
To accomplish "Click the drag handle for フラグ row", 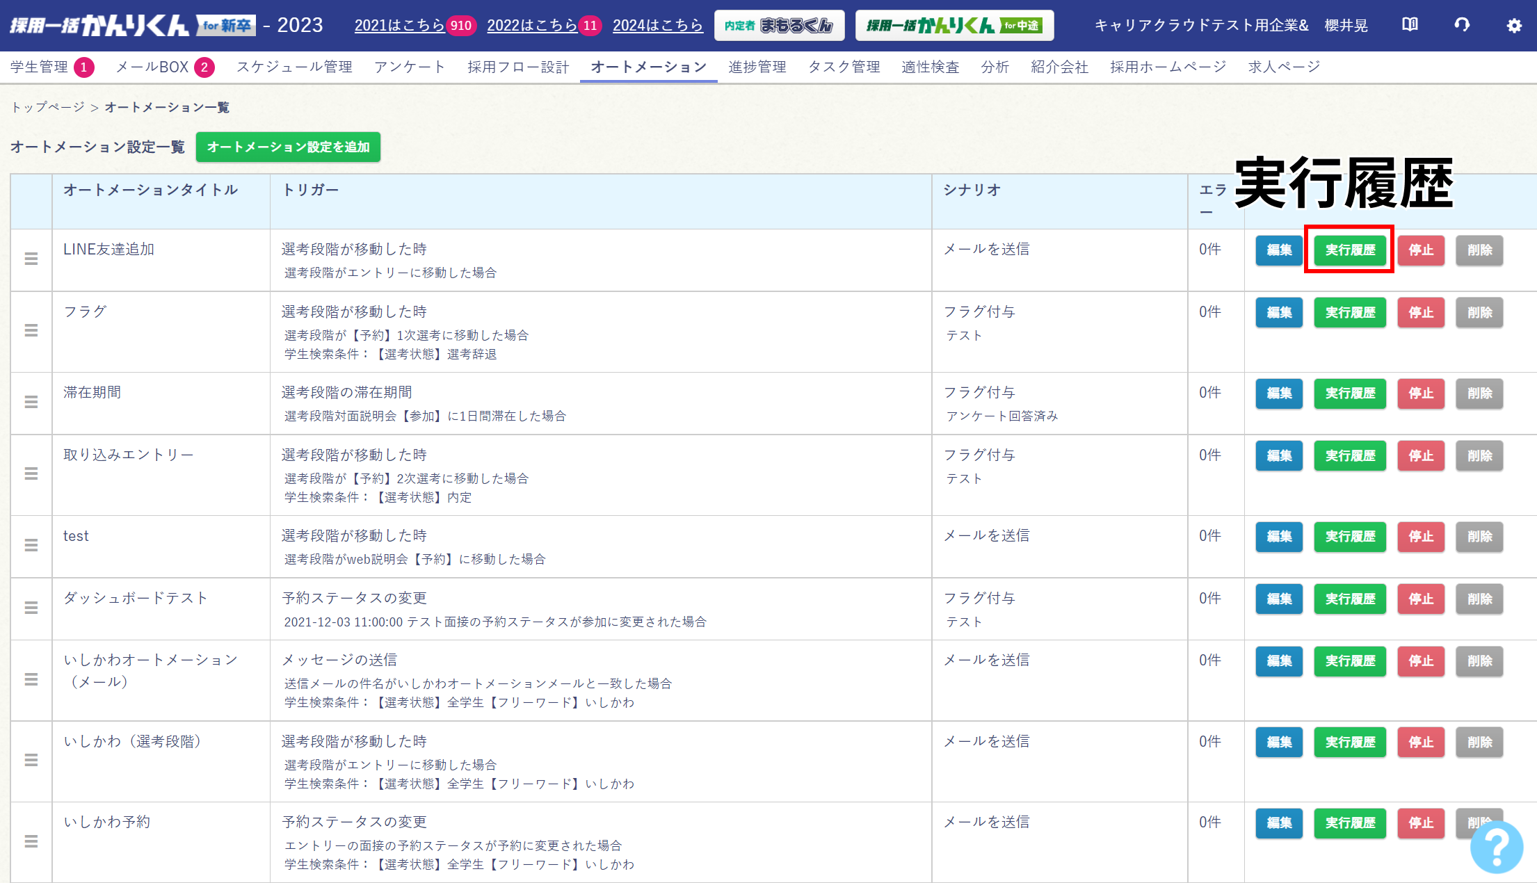I will click(31, 330).
